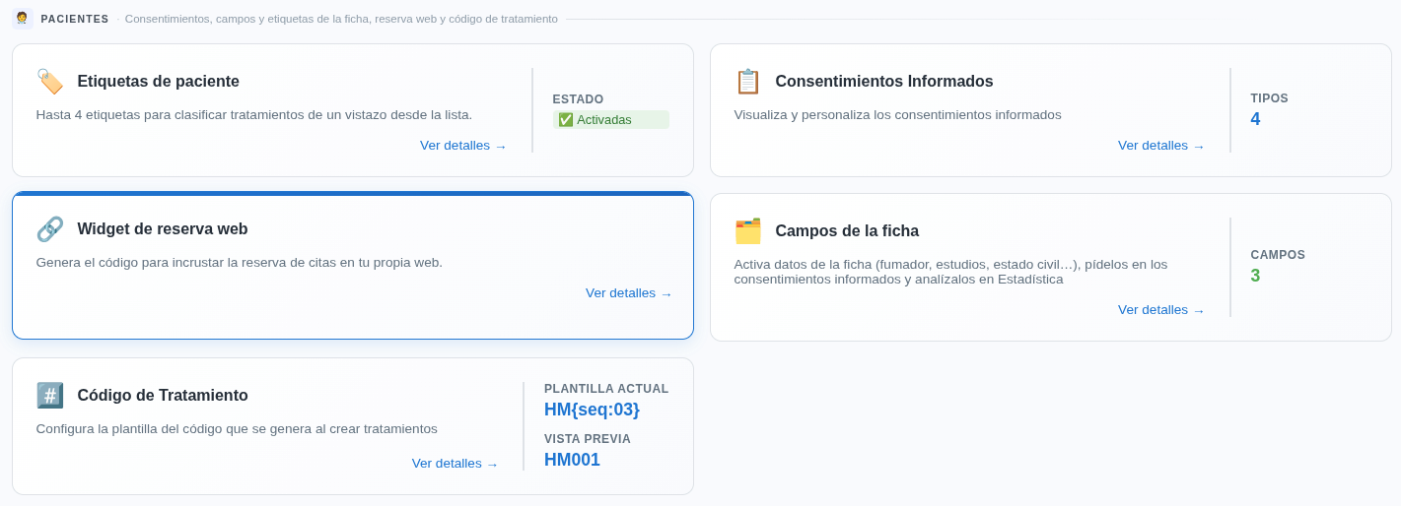This screenshot has height=506, width=1401.
Task: Click the CAMPOS label
Action: pyautogui.click(x=1278, y=255)
